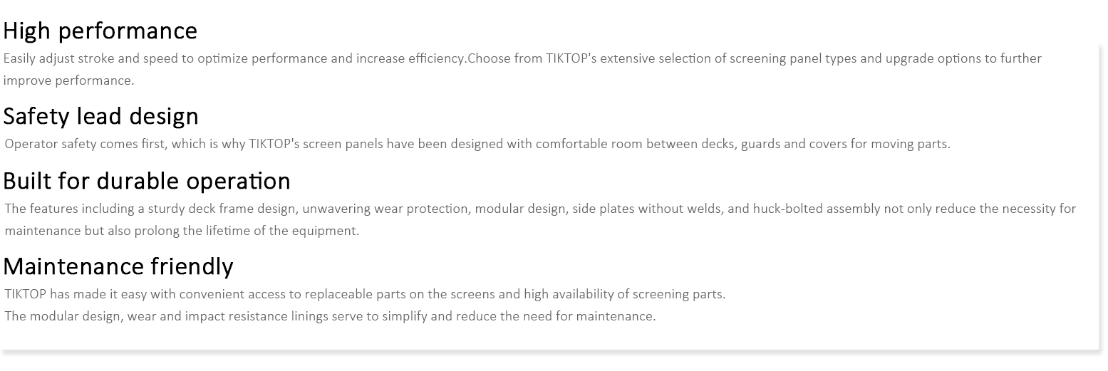Click the line reading improve performance.
The width and height of the screenshot is (1108, 371).
pyautogui.click(x=68, y=80)
